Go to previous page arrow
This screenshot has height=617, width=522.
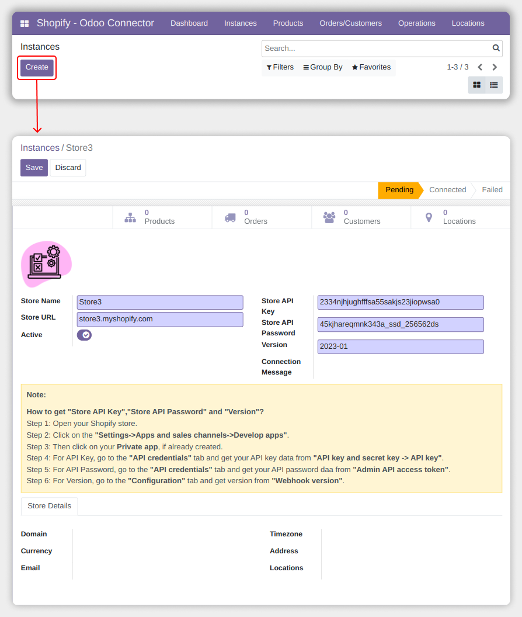(x=480, y=67)
